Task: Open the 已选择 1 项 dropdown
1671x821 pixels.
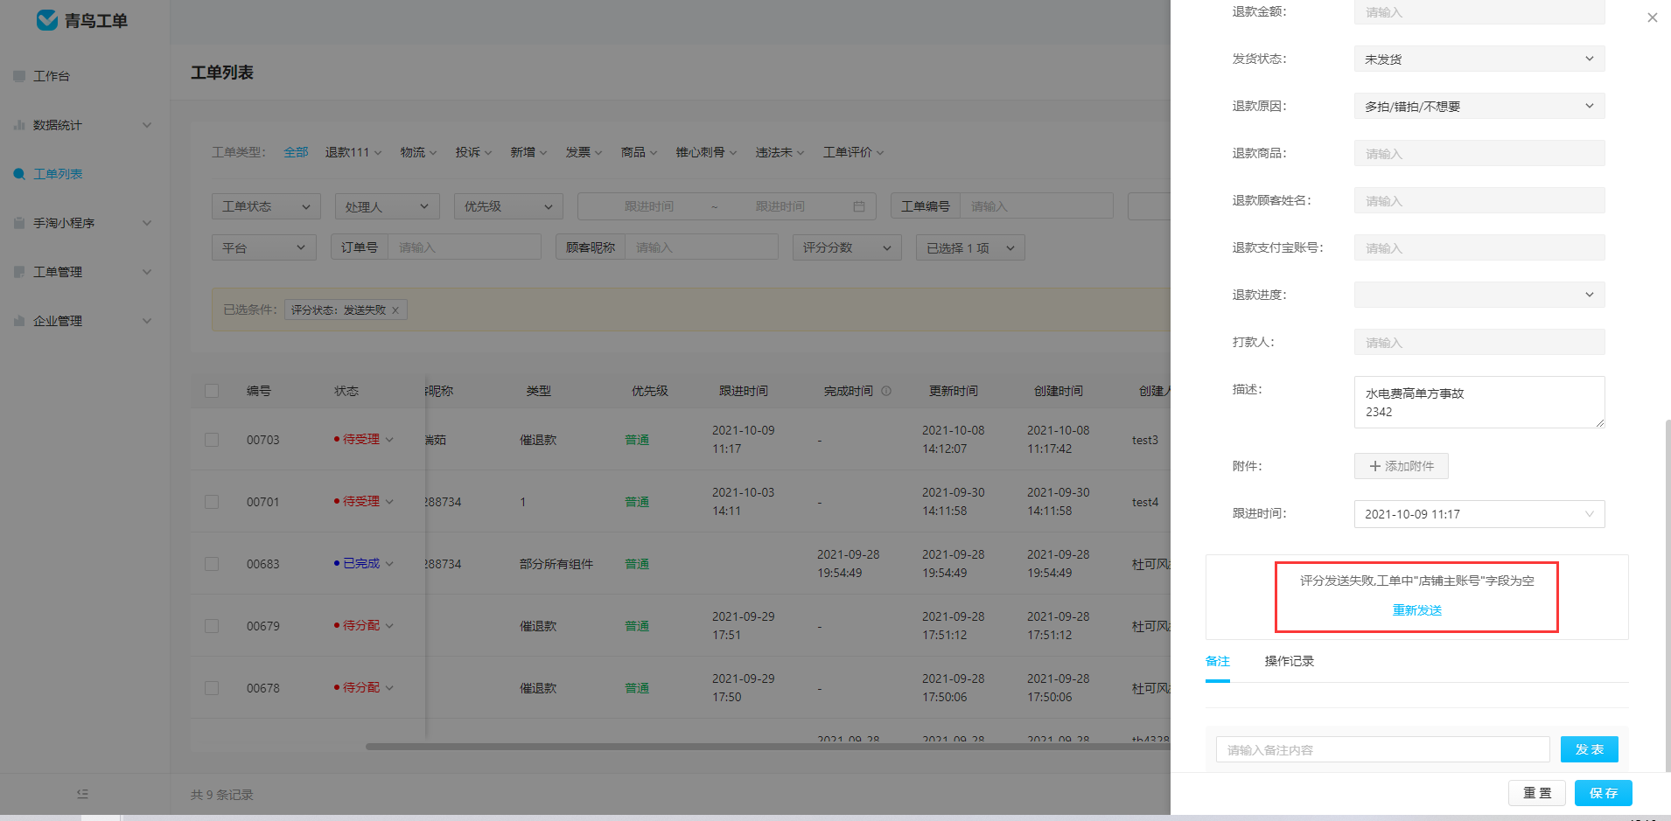Action: point(970,247)
